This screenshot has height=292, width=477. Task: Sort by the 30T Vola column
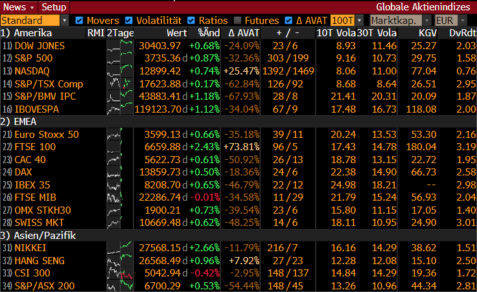coord(377,33)
